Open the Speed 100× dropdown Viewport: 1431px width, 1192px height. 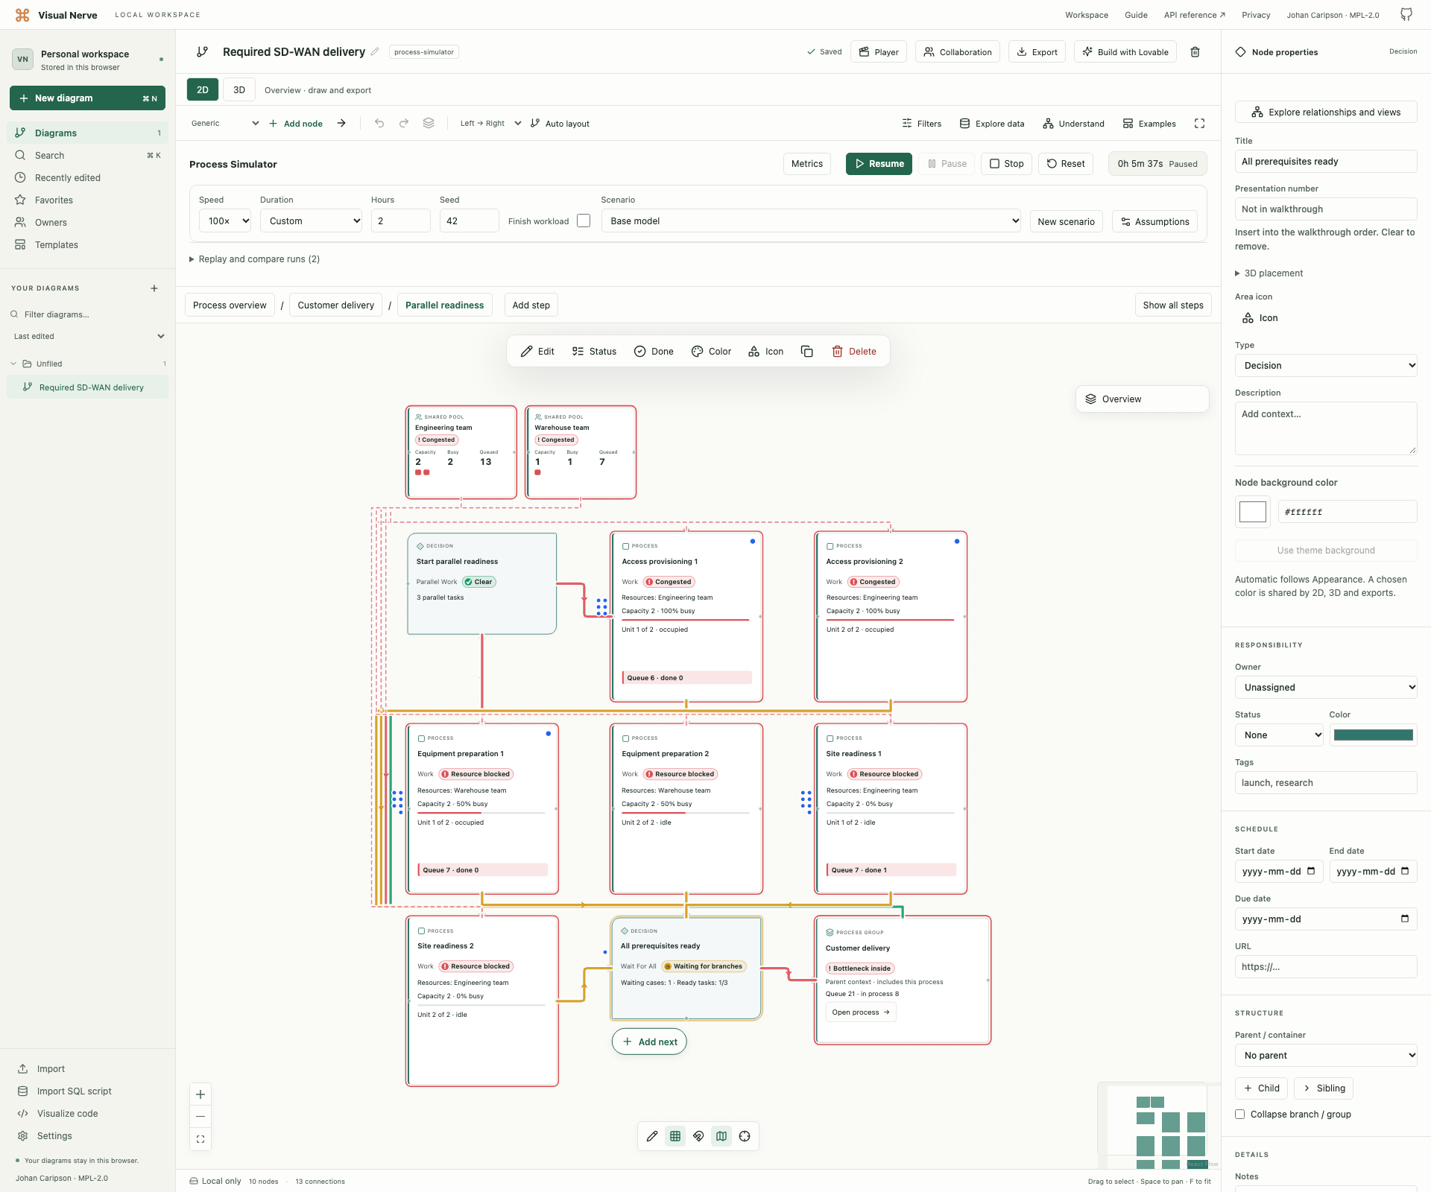pos(225,221)
